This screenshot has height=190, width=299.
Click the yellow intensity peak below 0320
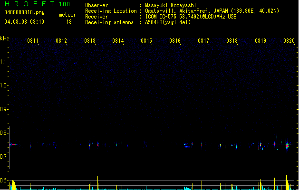pyautogui.click(x=287, y=182)
